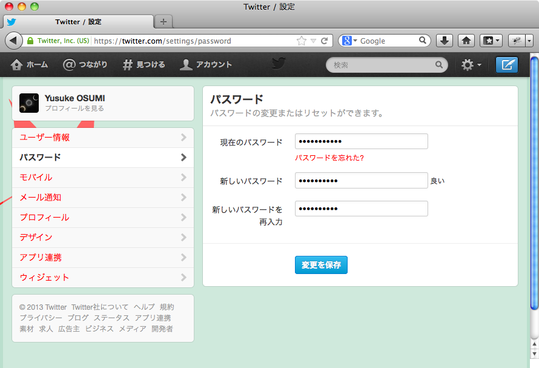Click the magnifier in Google search box
This screenshot has width=539, height=368.
423,41
